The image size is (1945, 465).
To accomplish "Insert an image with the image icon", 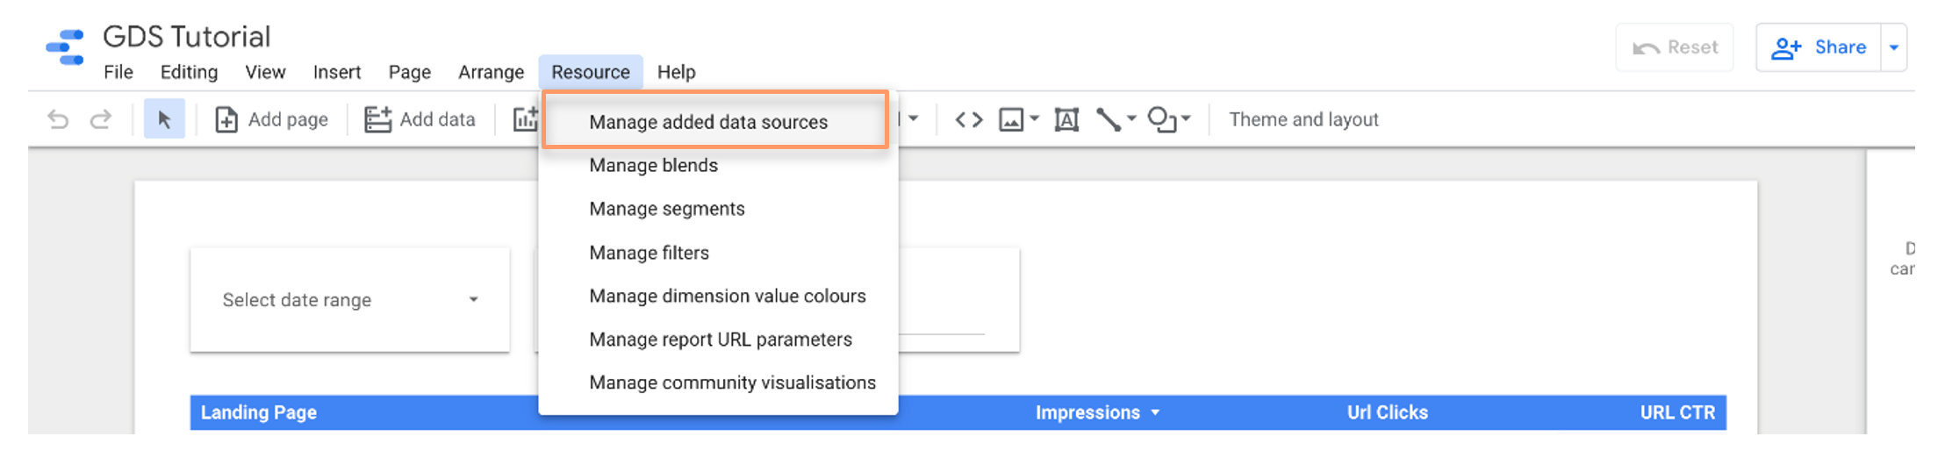I will pos(1012,119).
